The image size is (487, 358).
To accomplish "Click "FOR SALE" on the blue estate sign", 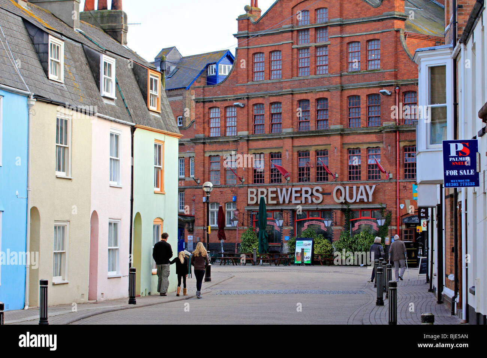I will 460,173.
